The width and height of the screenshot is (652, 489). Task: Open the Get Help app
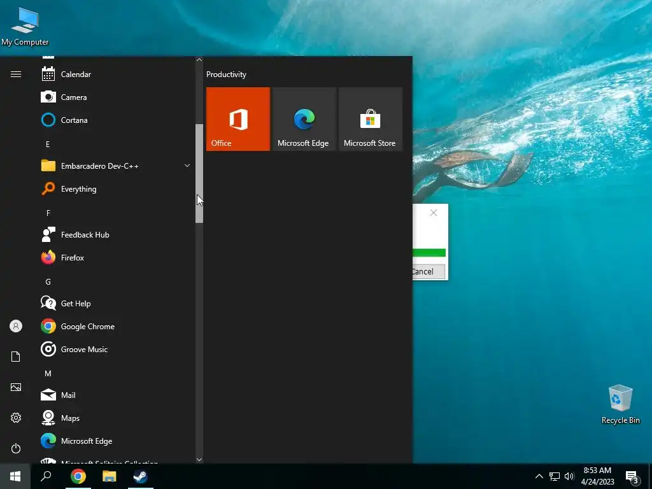click(116, 304)
